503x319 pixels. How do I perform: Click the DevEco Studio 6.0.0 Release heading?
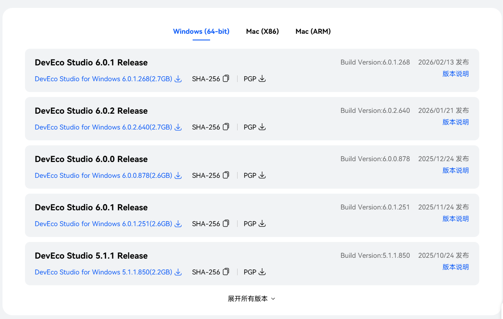(x=91, y=159)
